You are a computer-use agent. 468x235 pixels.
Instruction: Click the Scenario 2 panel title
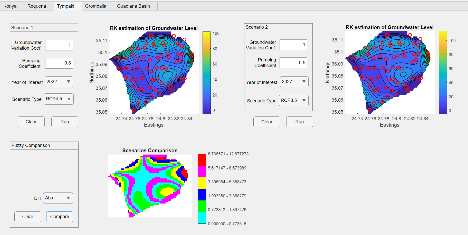[257, 27]
